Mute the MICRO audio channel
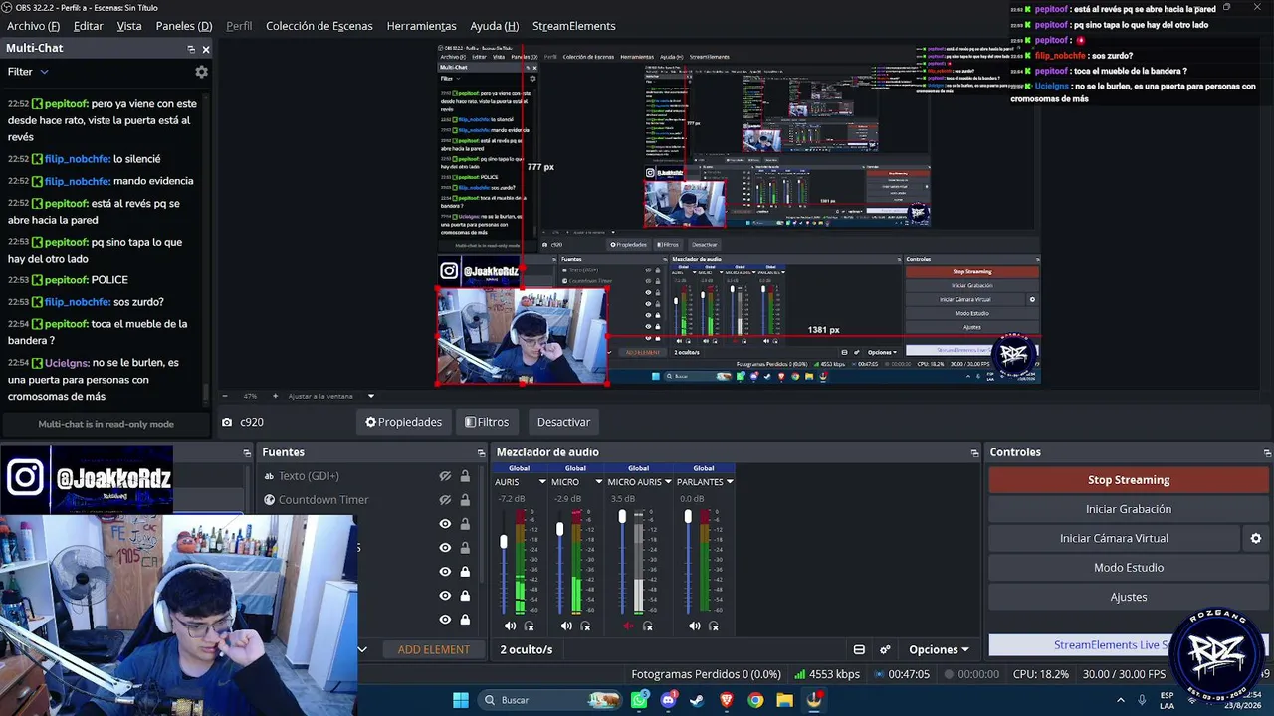The image size is (1274, 716). click(x=567, y=626)
